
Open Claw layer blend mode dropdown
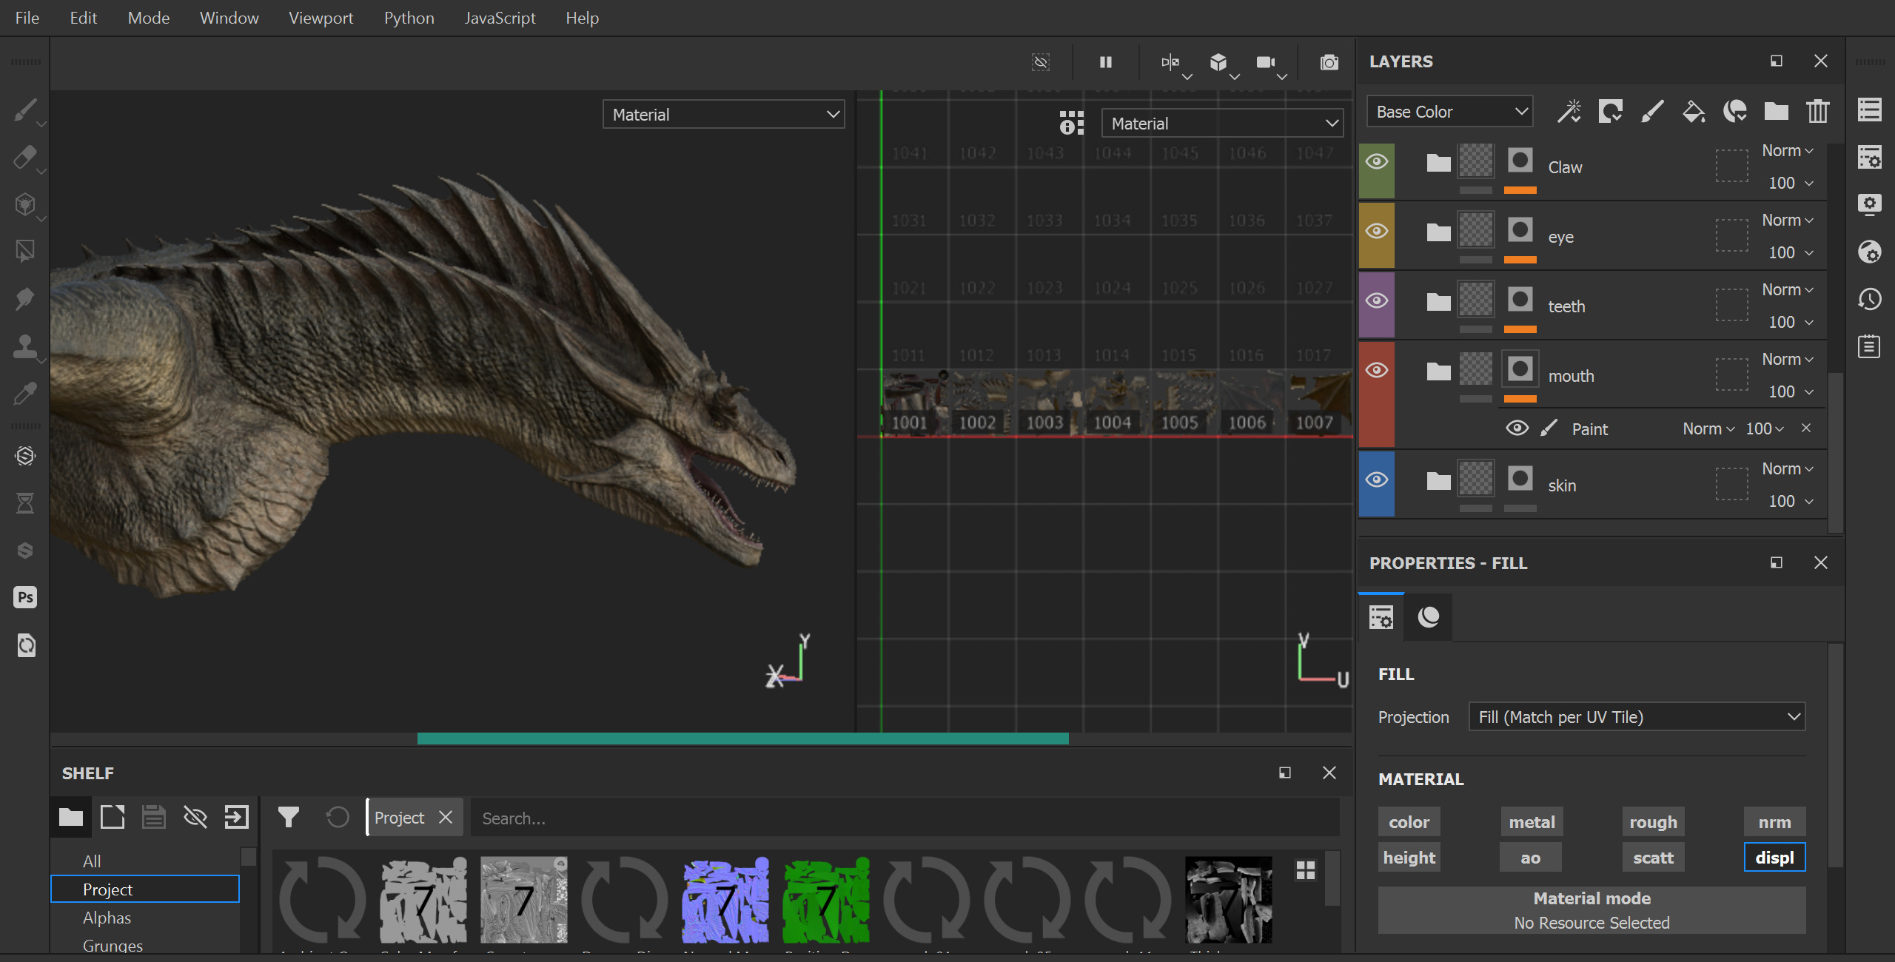[1787, 151]
